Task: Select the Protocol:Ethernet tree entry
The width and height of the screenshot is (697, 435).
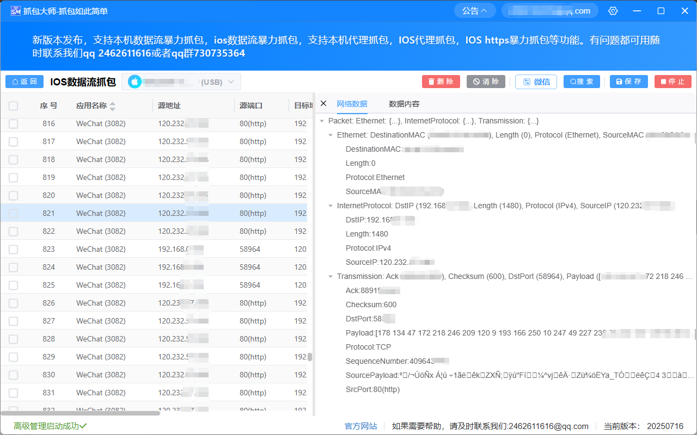Action: point(375,177)
